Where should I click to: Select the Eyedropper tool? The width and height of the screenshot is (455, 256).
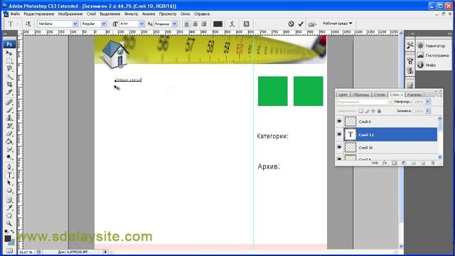pos(9,208)
